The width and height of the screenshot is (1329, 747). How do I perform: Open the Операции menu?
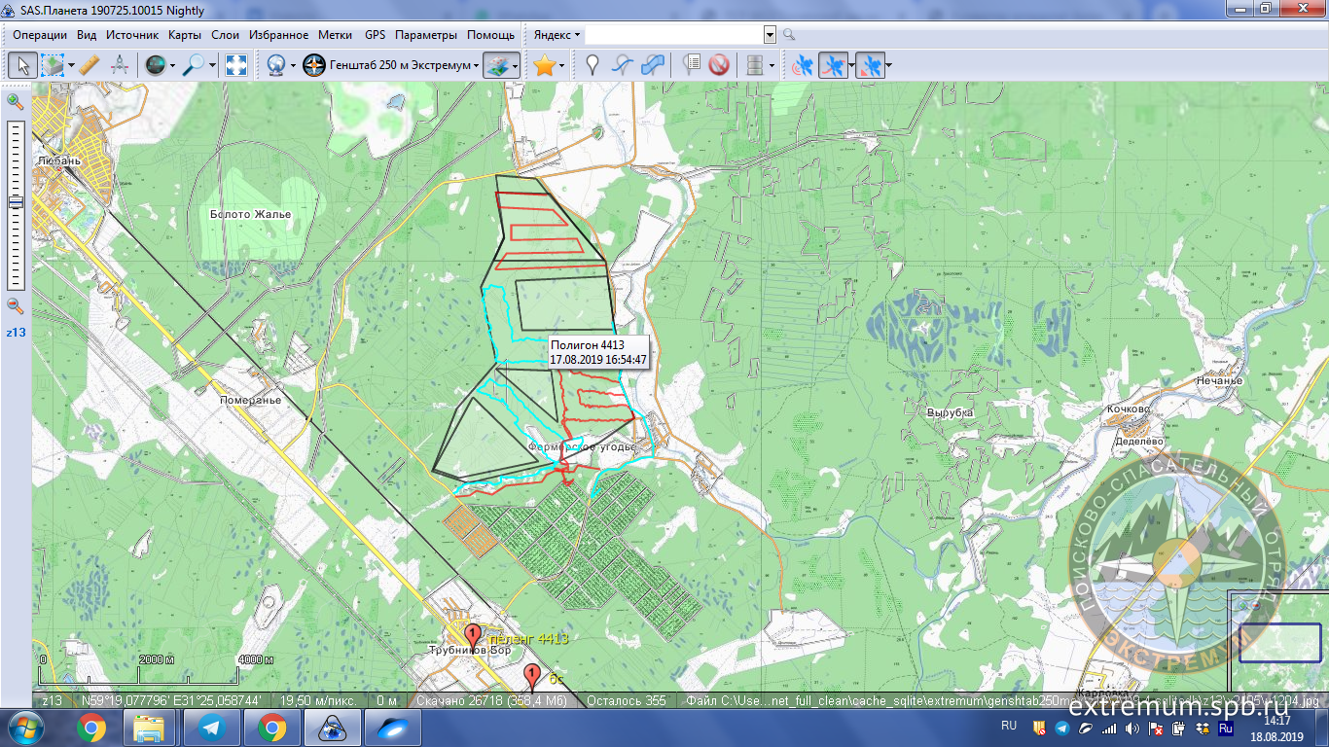40,35
